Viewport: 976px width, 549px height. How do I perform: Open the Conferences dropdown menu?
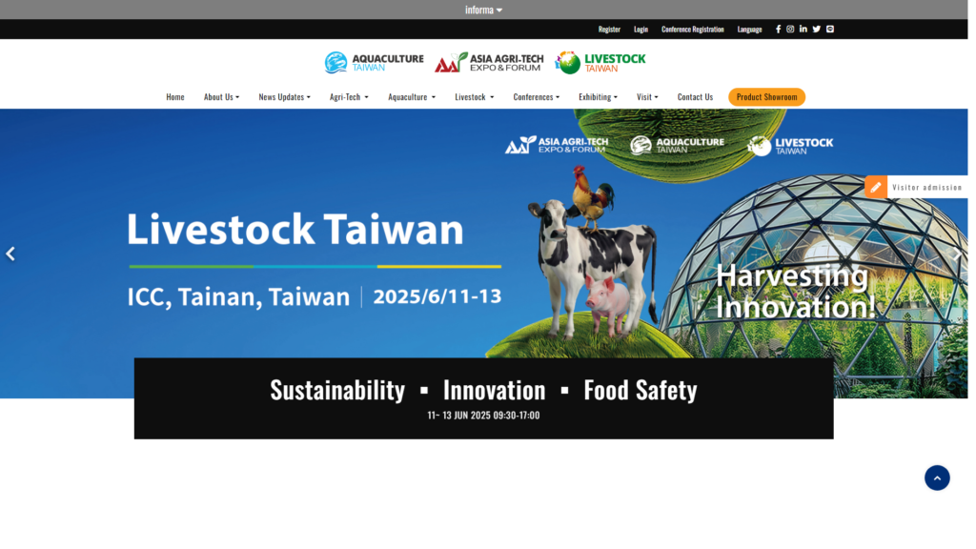(x=537, y=97)
